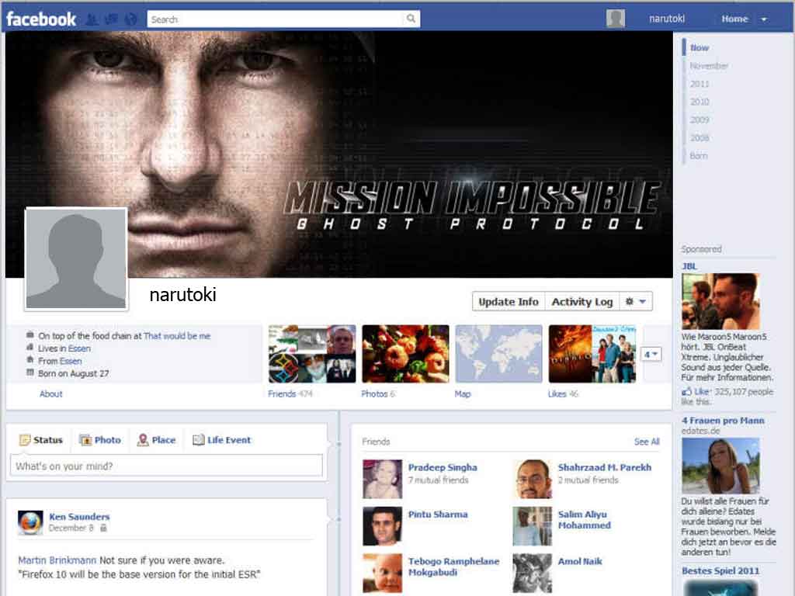Open Ken Saunders' profile from the post

[x=79, y=516]
